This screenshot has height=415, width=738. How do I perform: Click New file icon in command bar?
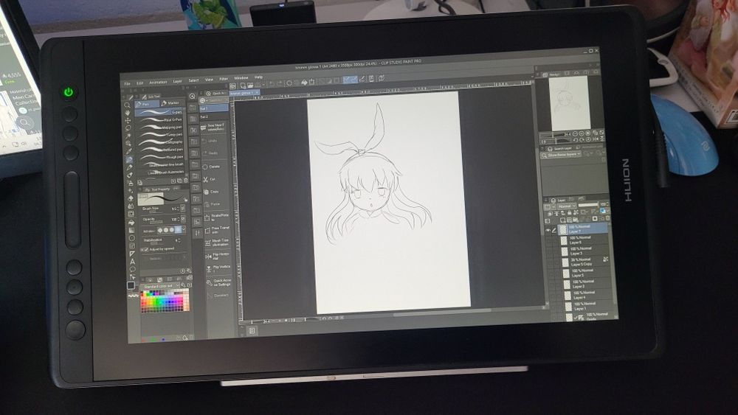click(242, 85)
